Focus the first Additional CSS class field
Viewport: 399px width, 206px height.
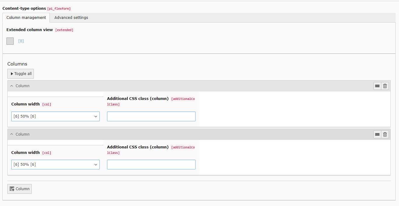151,116
